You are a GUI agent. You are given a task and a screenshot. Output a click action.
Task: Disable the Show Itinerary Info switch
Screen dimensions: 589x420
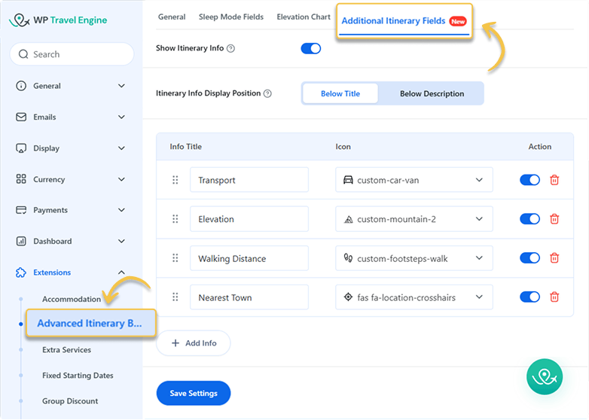point(310,48)
